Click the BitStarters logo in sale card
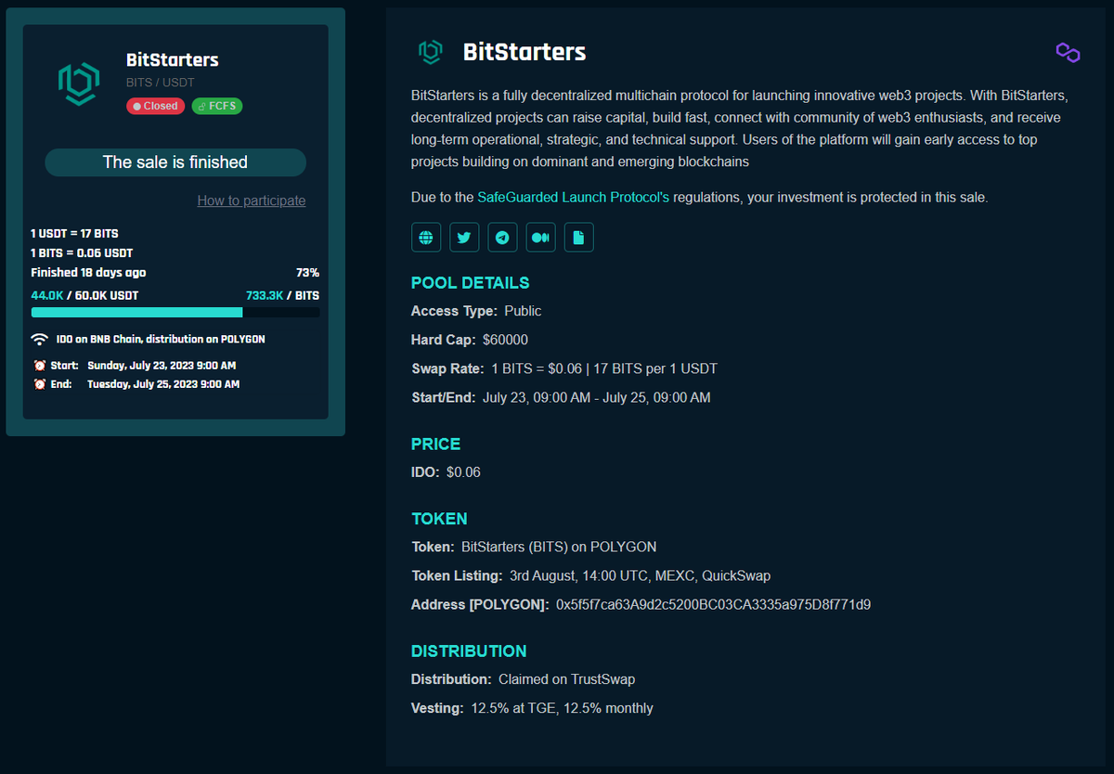 (x=79, y=84)
